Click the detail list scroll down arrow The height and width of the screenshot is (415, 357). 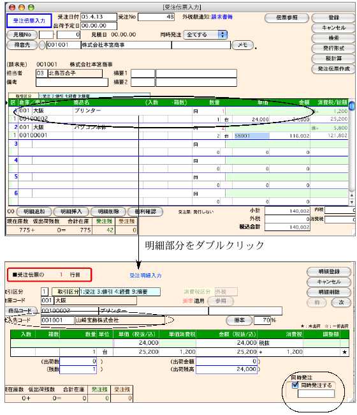point(351,202)
